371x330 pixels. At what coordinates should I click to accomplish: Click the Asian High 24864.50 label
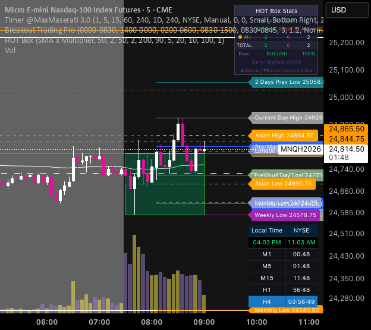point(283,136)
